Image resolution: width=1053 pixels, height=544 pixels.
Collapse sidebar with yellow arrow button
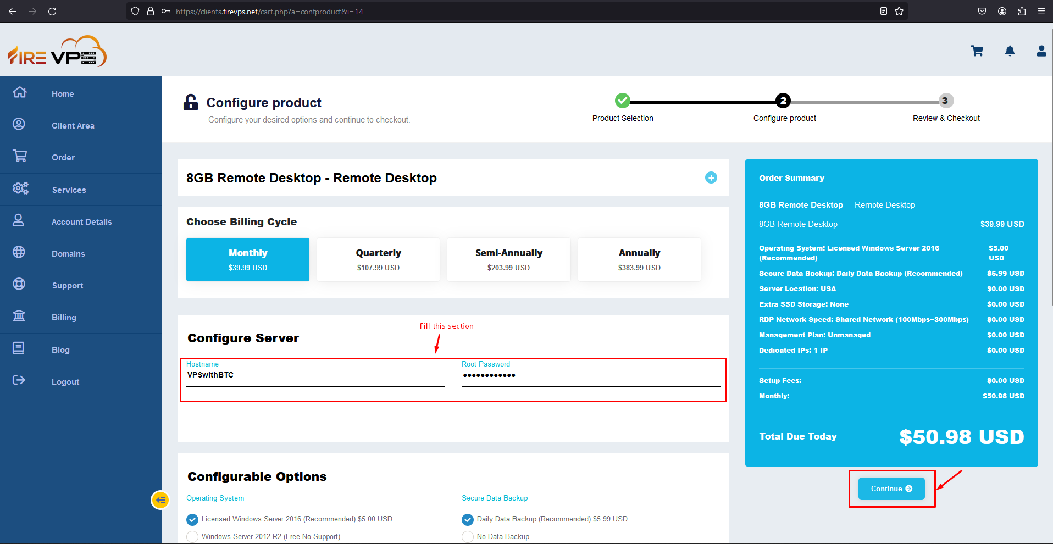coord(160,500)
